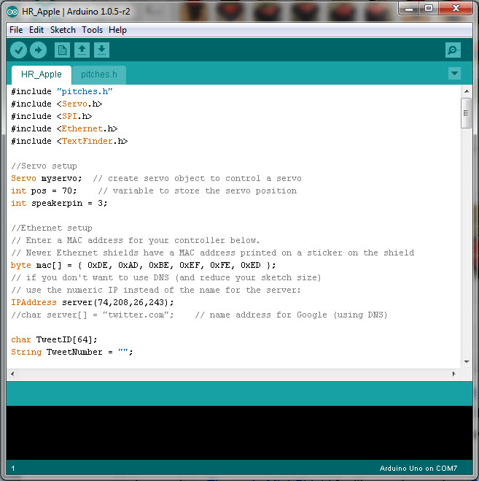Click the 'char TweetID[64];' line
Screen dimensions: 479x481
tap(54, 339)
